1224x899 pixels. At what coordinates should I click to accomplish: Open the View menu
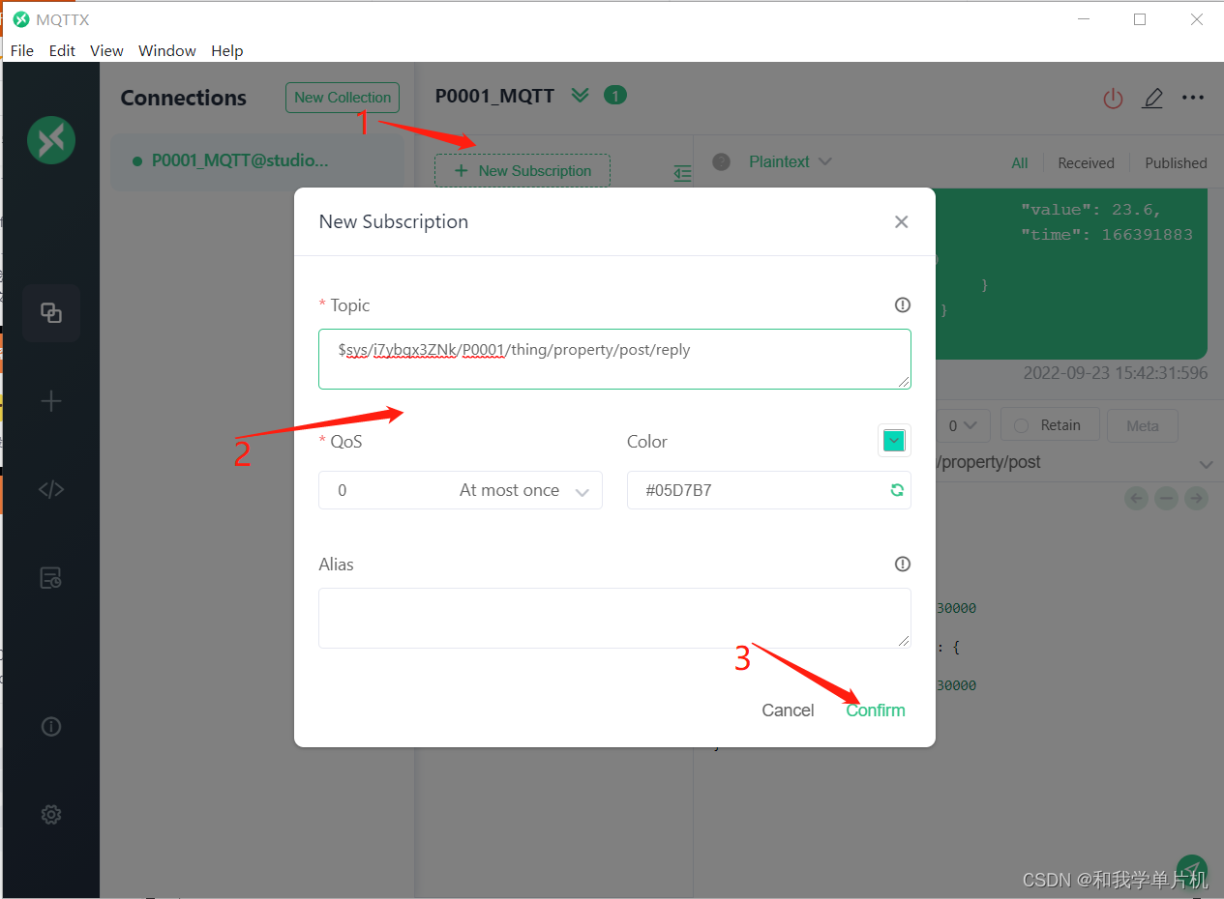click(106, 50)
